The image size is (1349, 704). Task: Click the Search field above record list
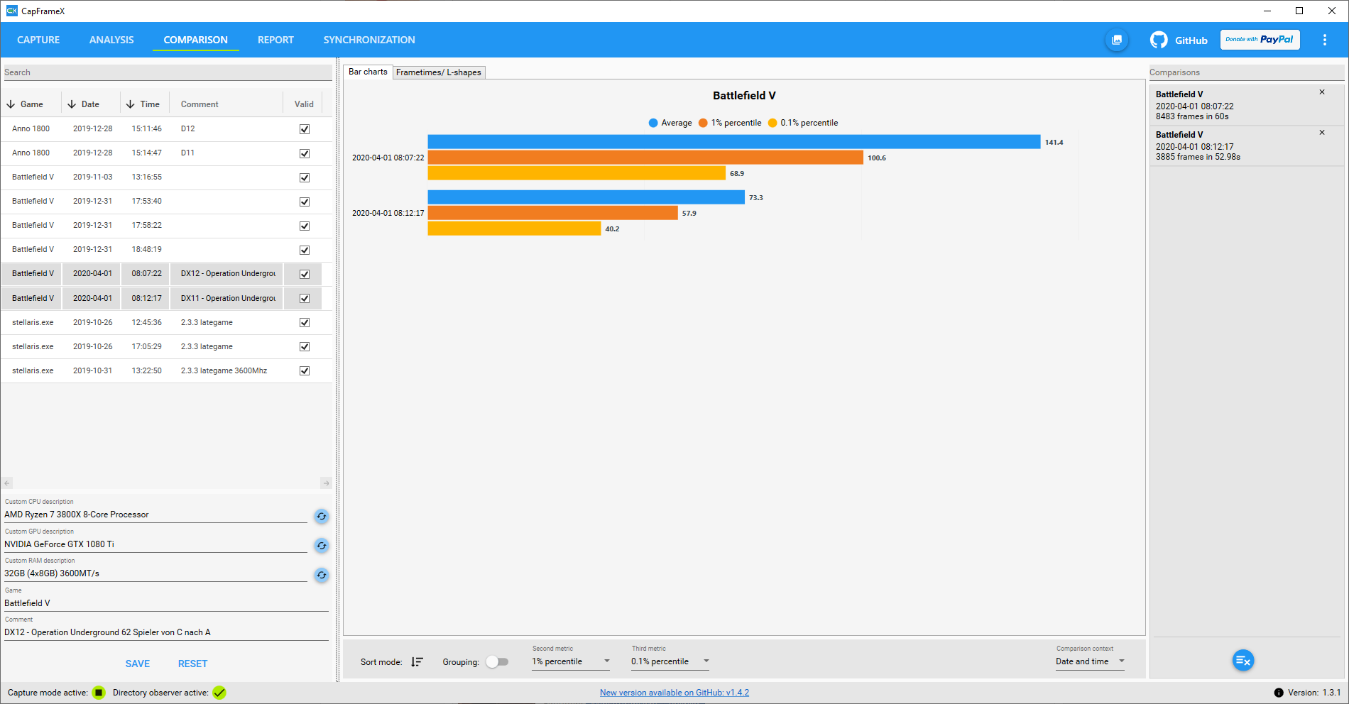168,72
